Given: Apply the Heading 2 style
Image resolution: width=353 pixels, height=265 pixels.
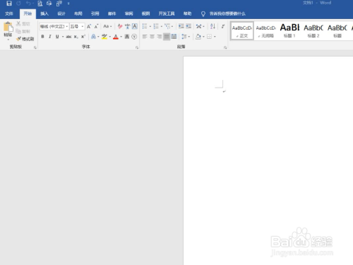Looking at the screenshot, I should [x=313, y=31].
